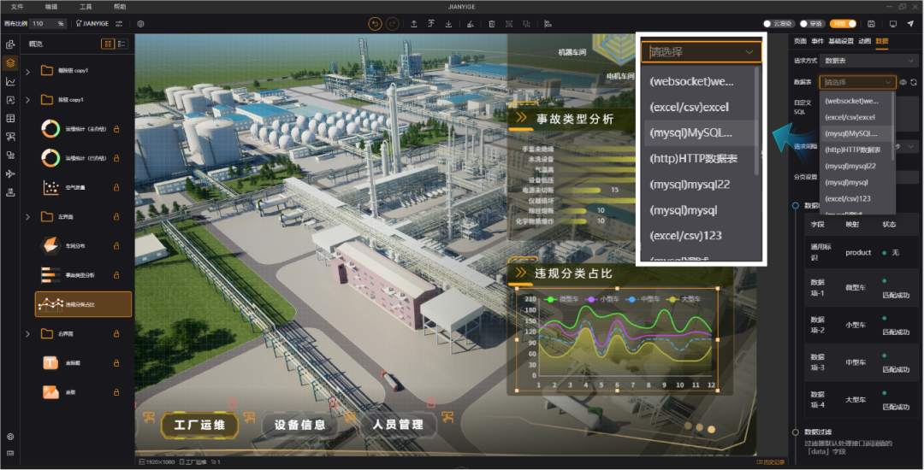
Task: Click the lock icon above 设备信息 button
Action: click(x=332, y=403)
